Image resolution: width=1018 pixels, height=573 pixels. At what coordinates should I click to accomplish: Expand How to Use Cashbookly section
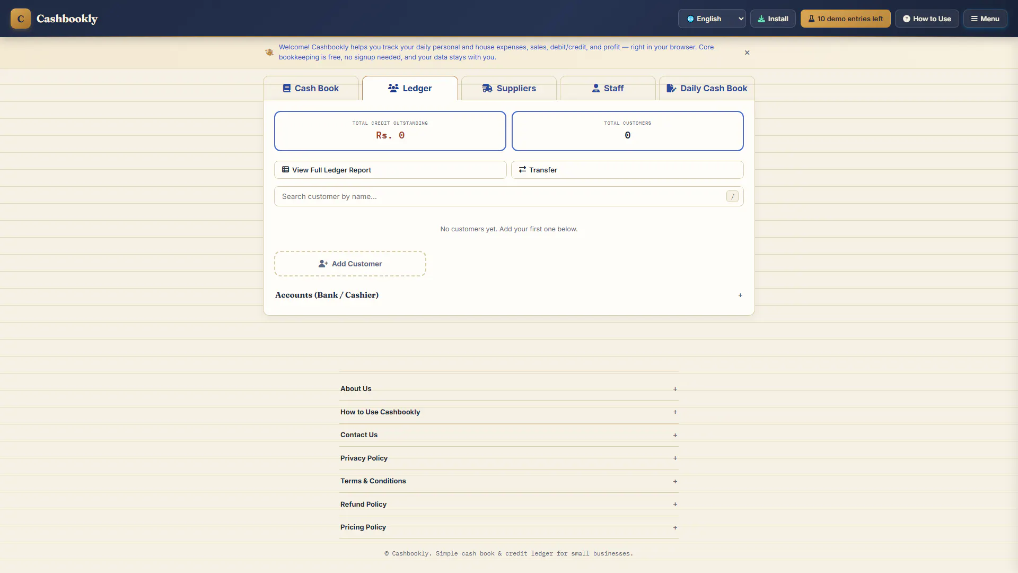[x=509, y=412]
